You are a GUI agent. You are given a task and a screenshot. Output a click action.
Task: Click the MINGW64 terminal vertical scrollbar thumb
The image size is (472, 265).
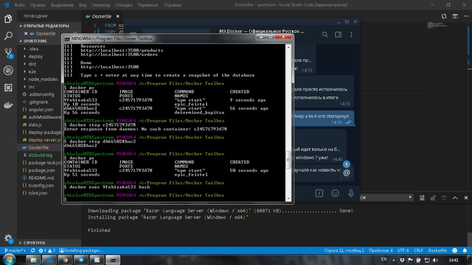pyautogui.click(x=288, y=160)
